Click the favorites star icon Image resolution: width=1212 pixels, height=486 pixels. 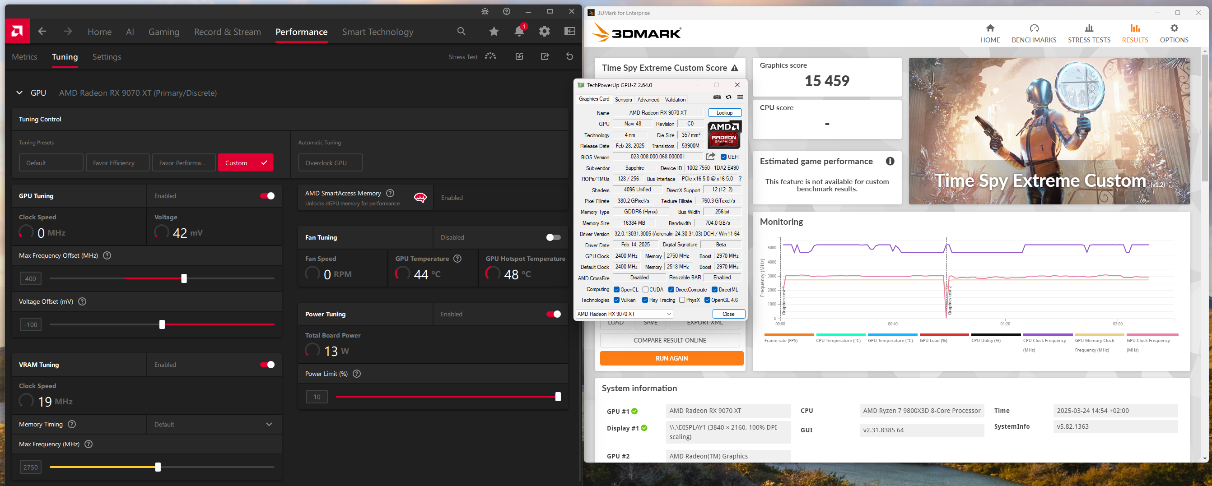(494, 32)
